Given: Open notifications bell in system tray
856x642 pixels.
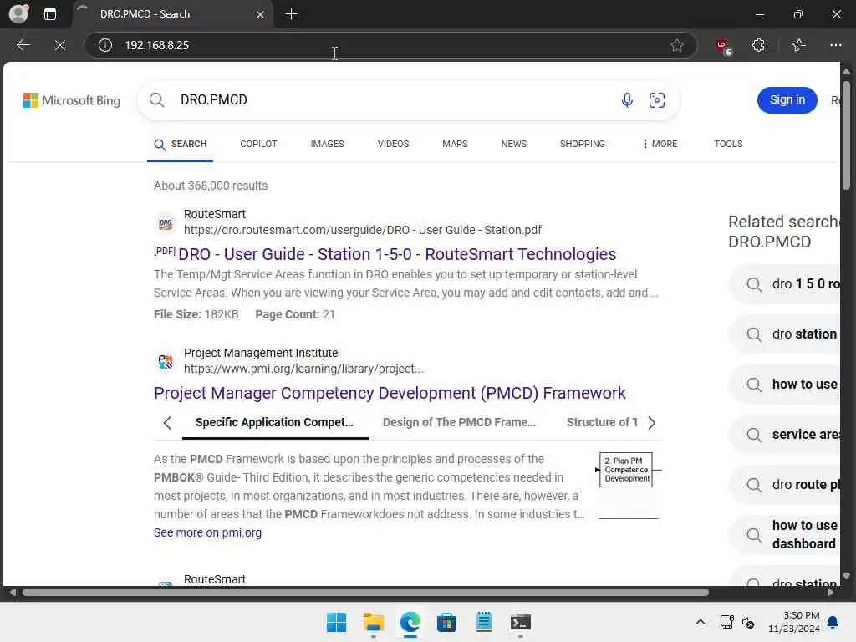Looking at the screenshot, I should [x=833, y=622].
